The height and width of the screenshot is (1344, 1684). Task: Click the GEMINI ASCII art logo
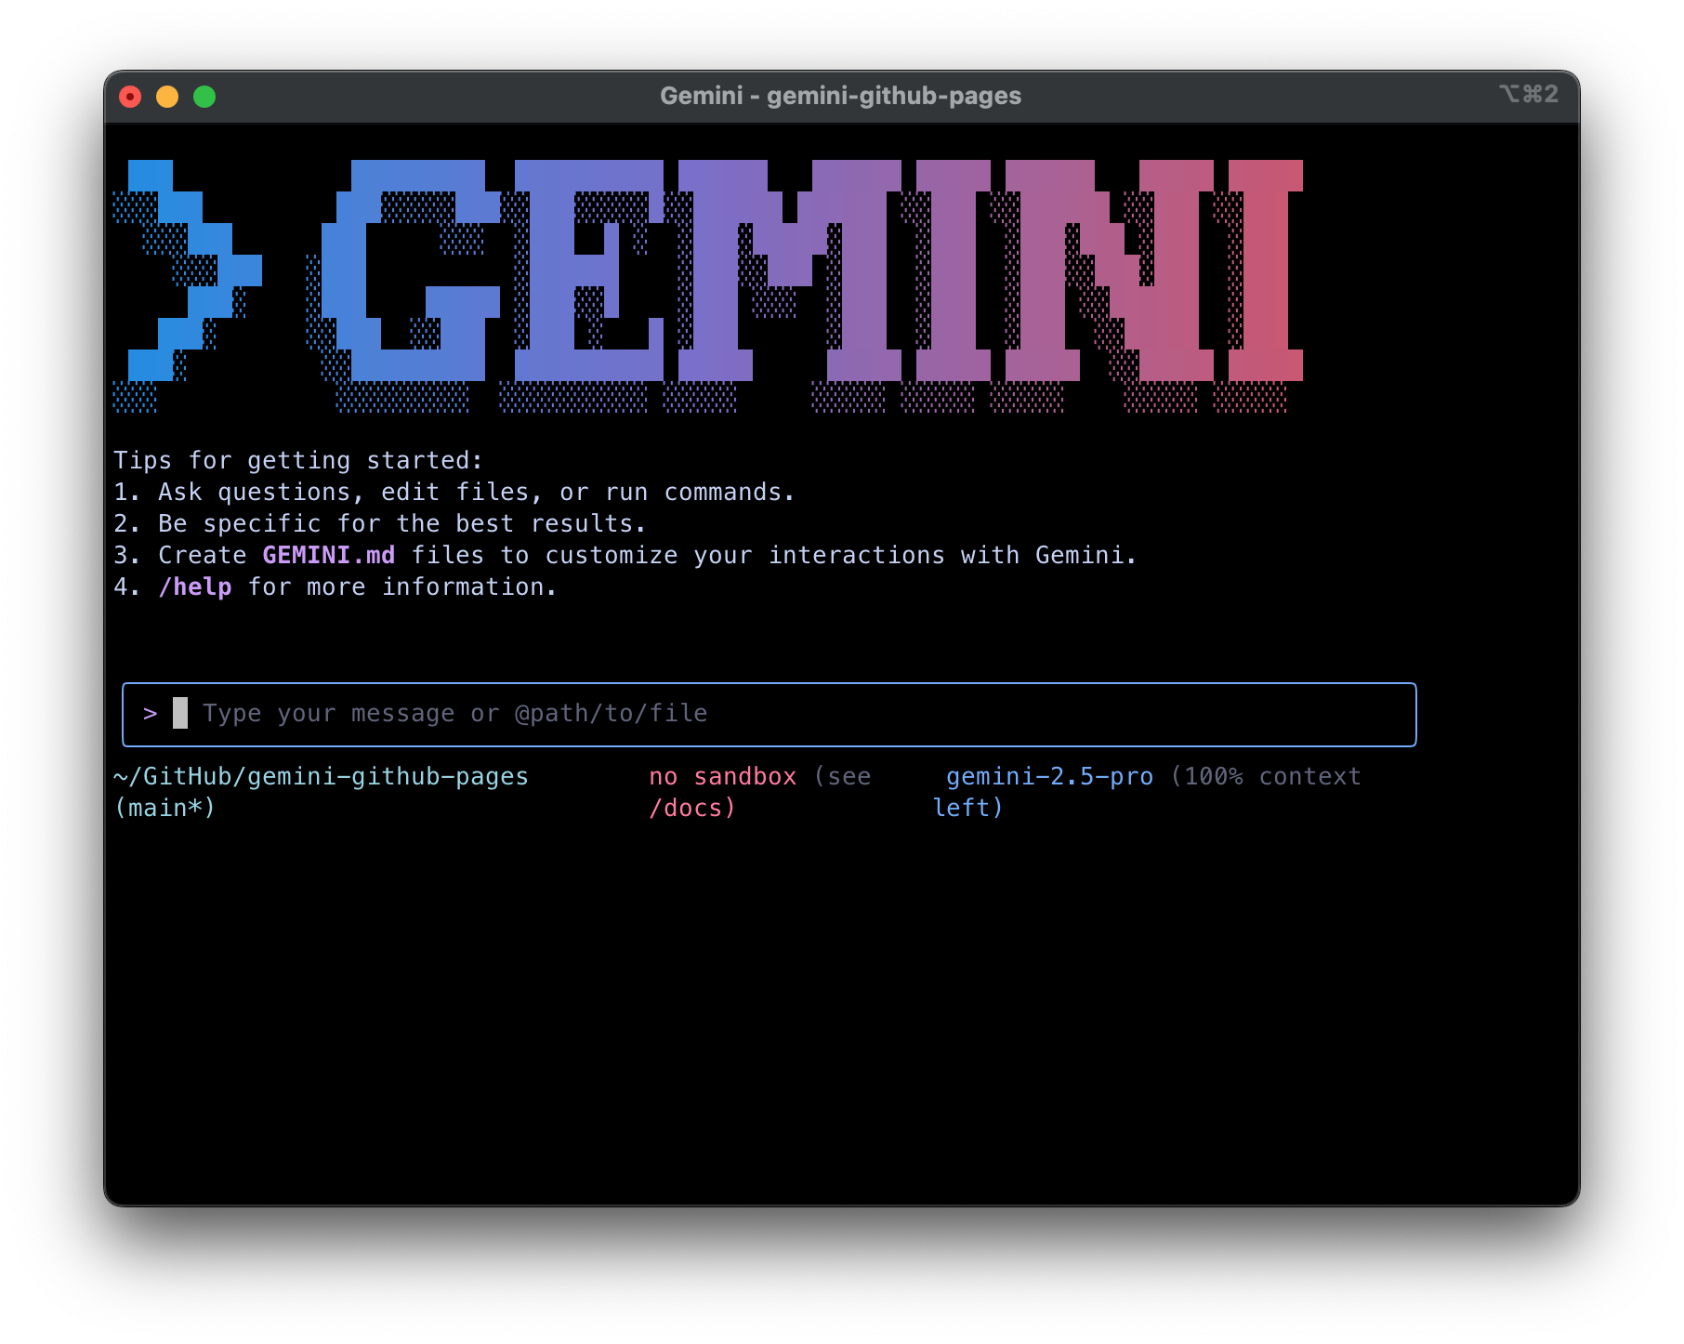point(805,285)
